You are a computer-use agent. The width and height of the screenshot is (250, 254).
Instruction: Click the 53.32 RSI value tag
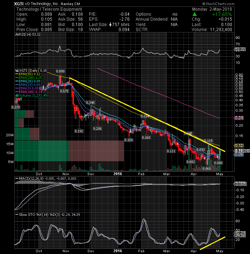240,49
